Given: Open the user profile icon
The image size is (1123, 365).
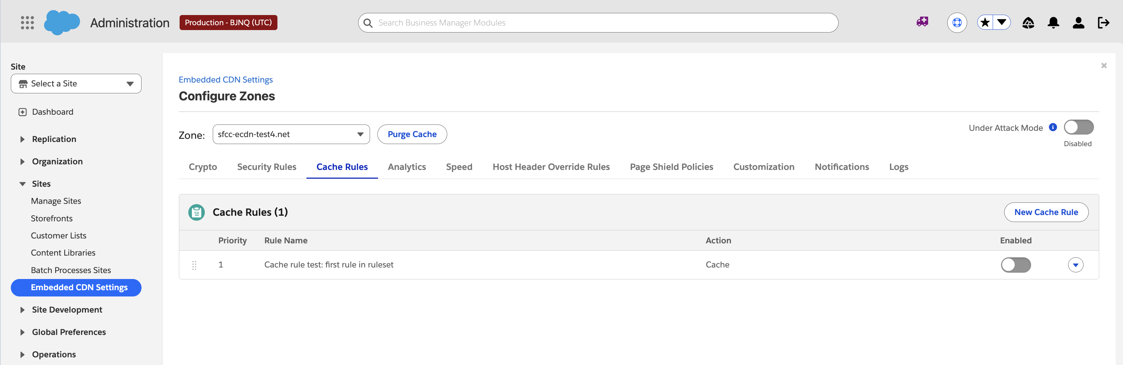Looking at the screenshot, I should pos(1079,23).
